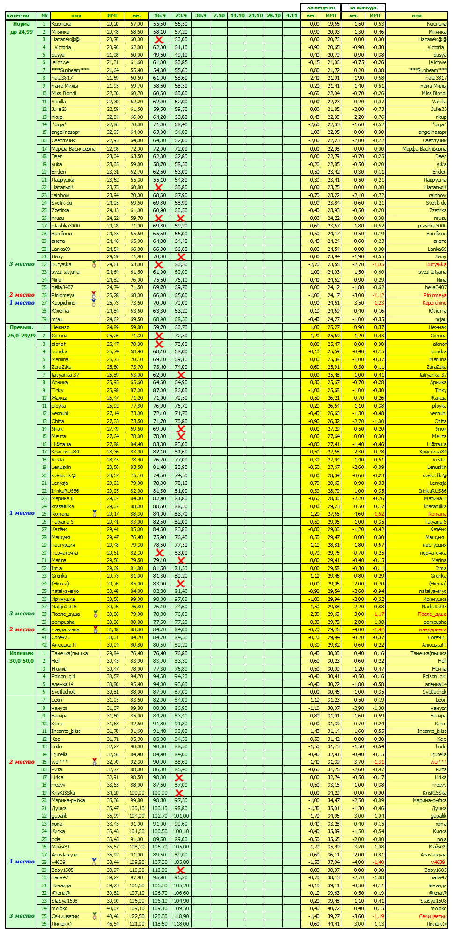Viewport: 453px width, 936px height.
Task: Click the '25,0-29,99' category range label
Action: coord(22,336)
